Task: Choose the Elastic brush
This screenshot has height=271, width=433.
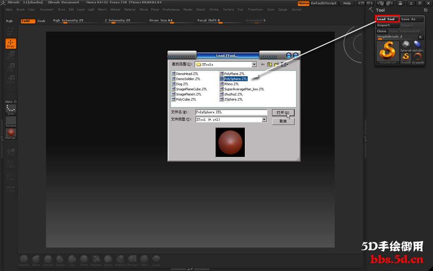Action: point(108,260)
